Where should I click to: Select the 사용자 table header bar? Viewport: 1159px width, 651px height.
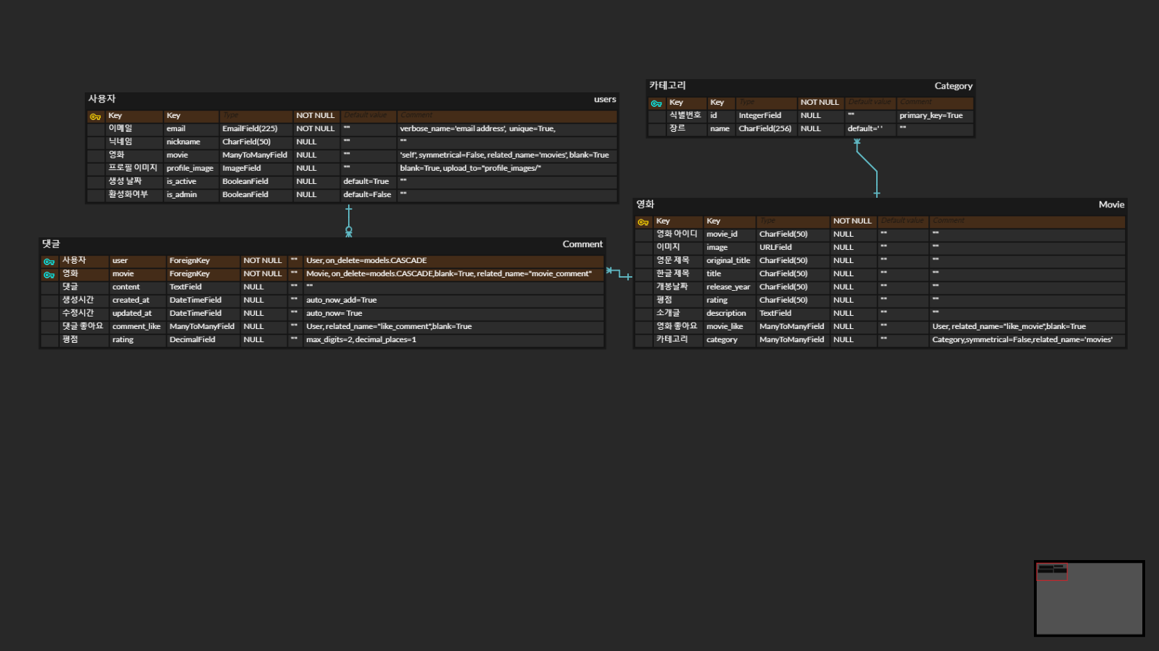351,99
